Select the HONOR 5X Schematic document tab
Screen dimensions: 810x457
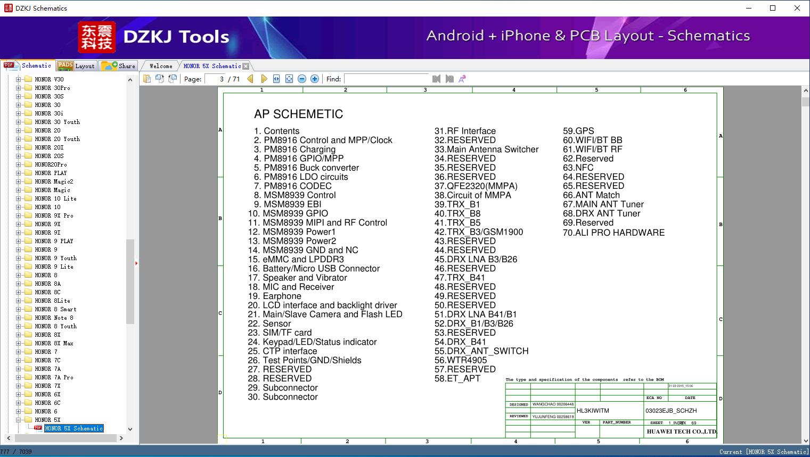coord(212,66)
